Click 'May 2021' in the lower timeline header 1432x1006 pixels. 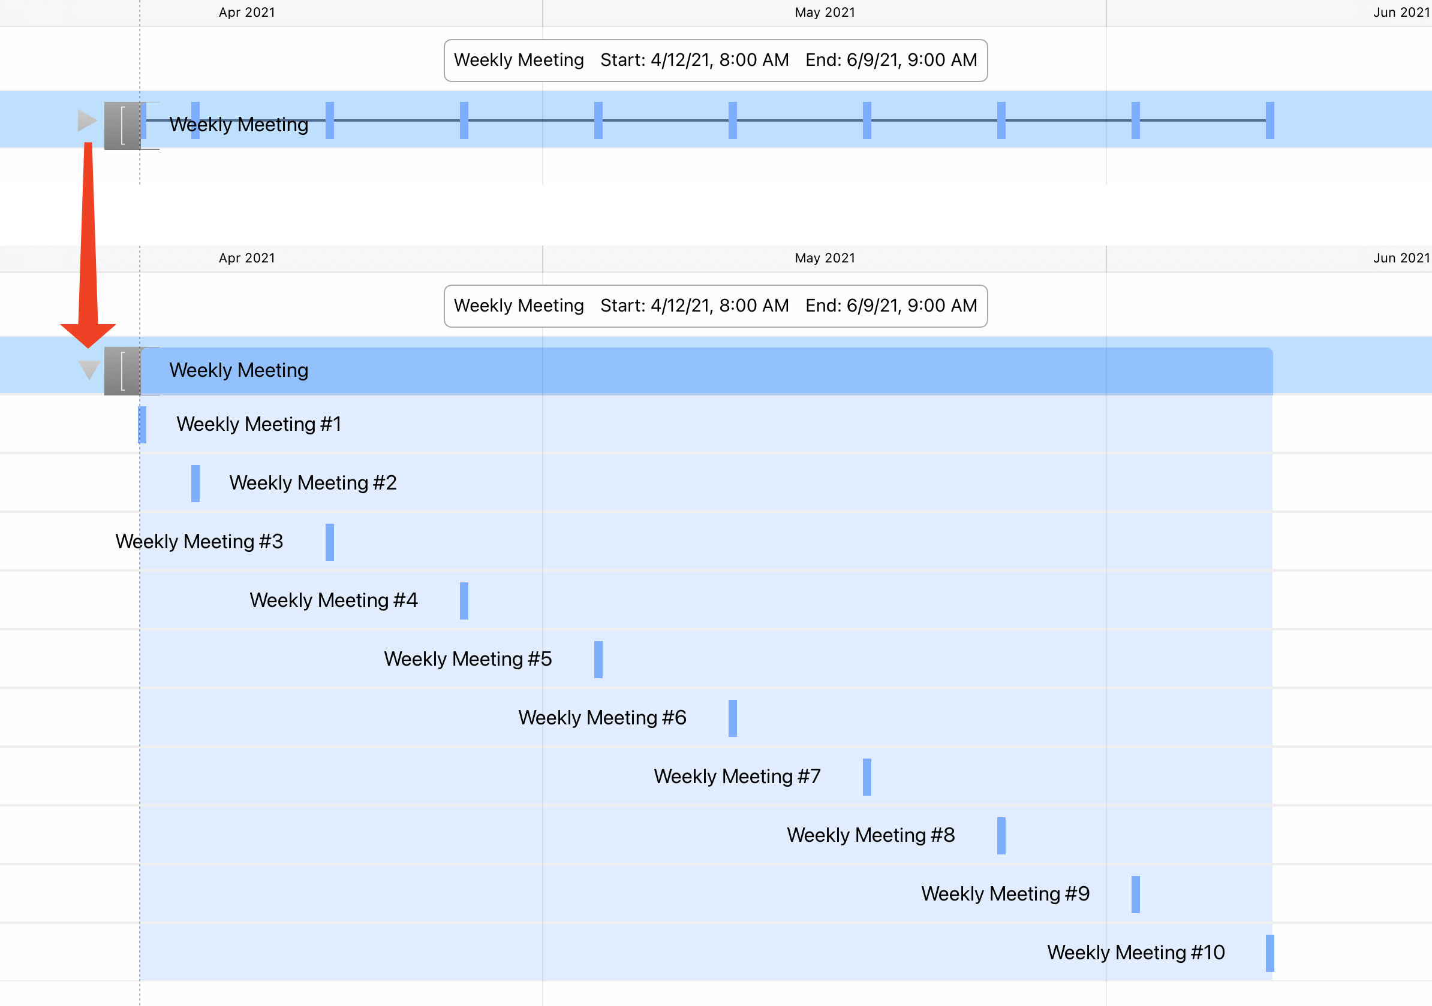[825, 258]
